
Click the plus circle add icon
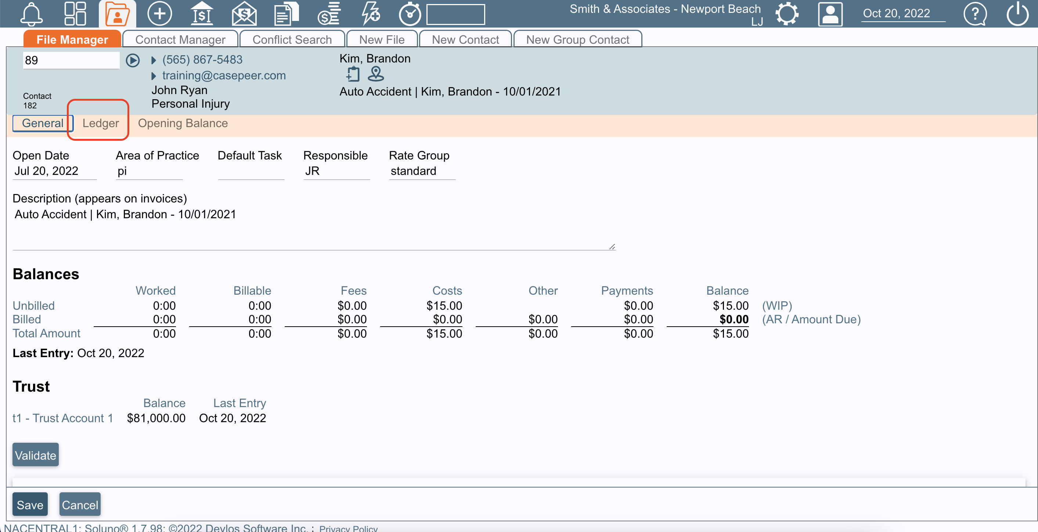(159, 14)
